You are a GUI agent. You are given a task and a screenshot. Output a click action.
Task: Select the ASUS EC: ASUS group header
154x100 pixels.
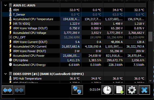pyautogui.click(x=24, y=5)
